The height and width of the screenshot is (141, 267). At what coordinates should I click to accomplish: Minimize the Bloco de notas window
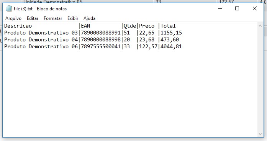(x=220, y=8)
